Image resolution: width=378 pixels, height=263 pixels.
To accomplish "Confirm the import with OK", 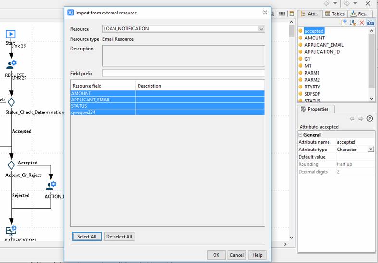I will [216, 255].
